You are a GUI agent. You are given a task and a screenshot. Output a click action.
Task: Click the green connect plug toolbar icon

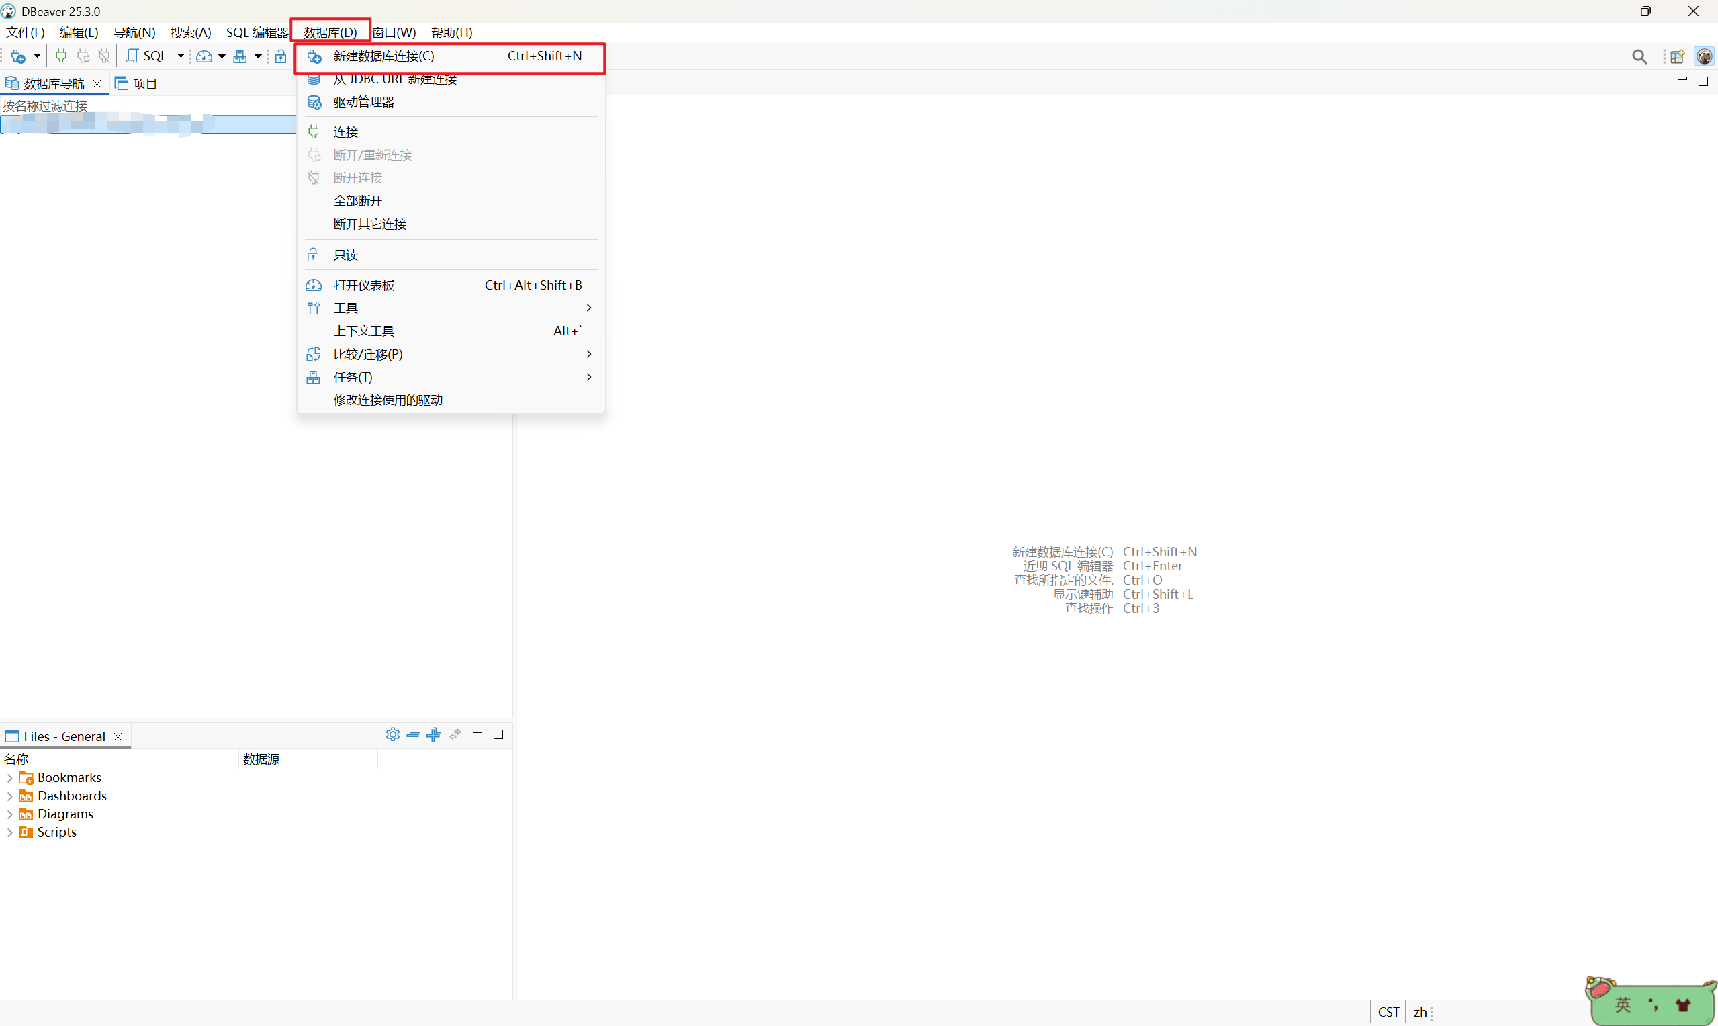(x=61, y=56)
